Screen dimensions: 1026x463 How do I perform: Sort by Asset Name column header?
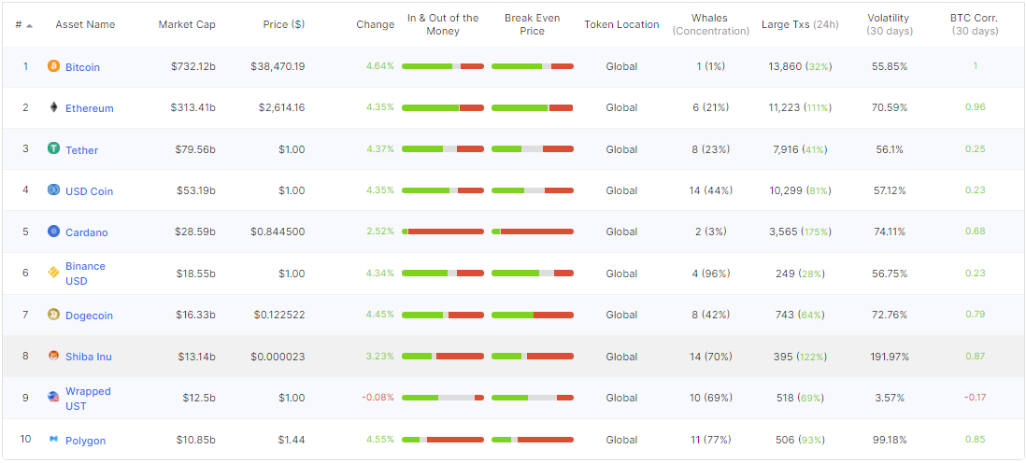[x=85, y=24]
